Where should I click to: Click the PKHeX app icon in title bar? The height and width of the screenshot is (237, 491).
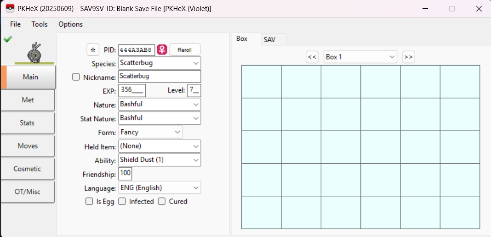pyautogui.click(x=10, y=9)
